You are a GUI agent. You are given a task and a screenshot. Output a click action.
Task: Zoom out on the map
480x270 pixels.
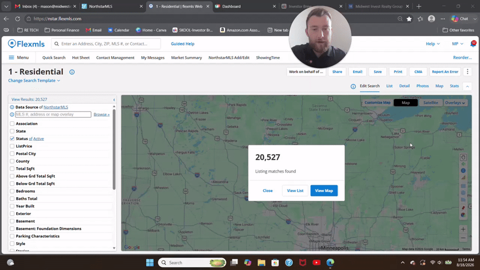pyautogui.click(x=463, y=238)
